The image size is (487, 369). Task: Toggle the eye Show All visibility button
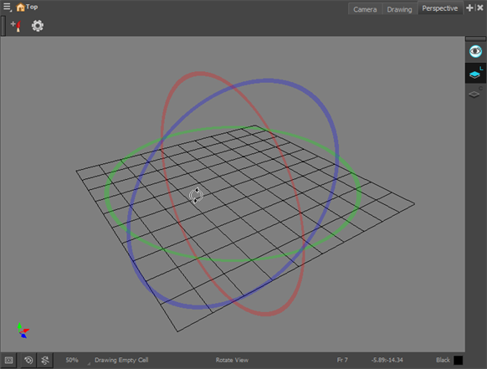point(475,51)
